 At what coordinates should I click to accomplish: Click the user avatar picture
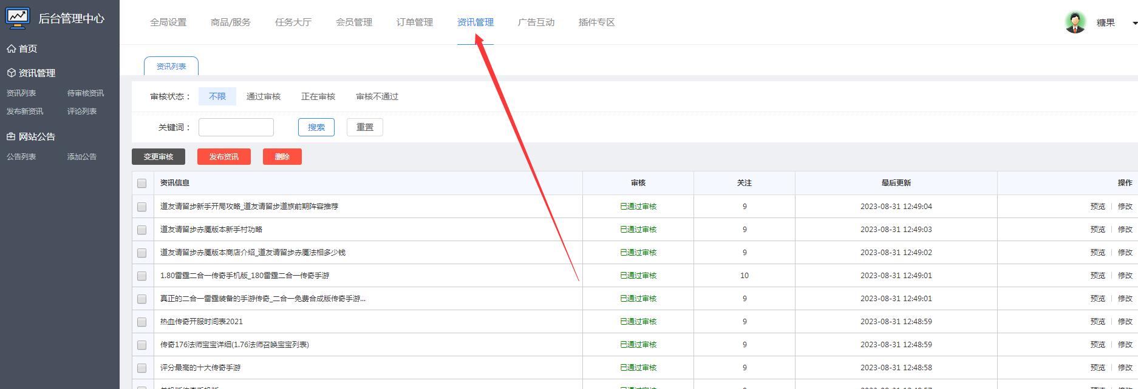pos(1075,22)
